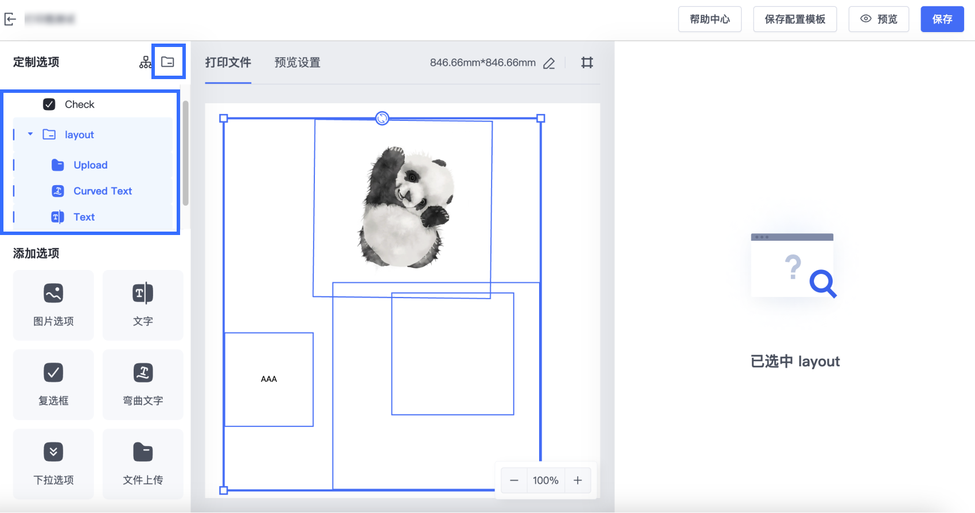Add a 文件上传 file upload option
The image size is (975, 513).
click(x=143, y=464)
